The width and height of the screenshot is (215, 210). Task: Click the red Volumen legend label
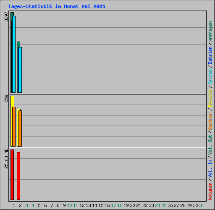point(210,191)
